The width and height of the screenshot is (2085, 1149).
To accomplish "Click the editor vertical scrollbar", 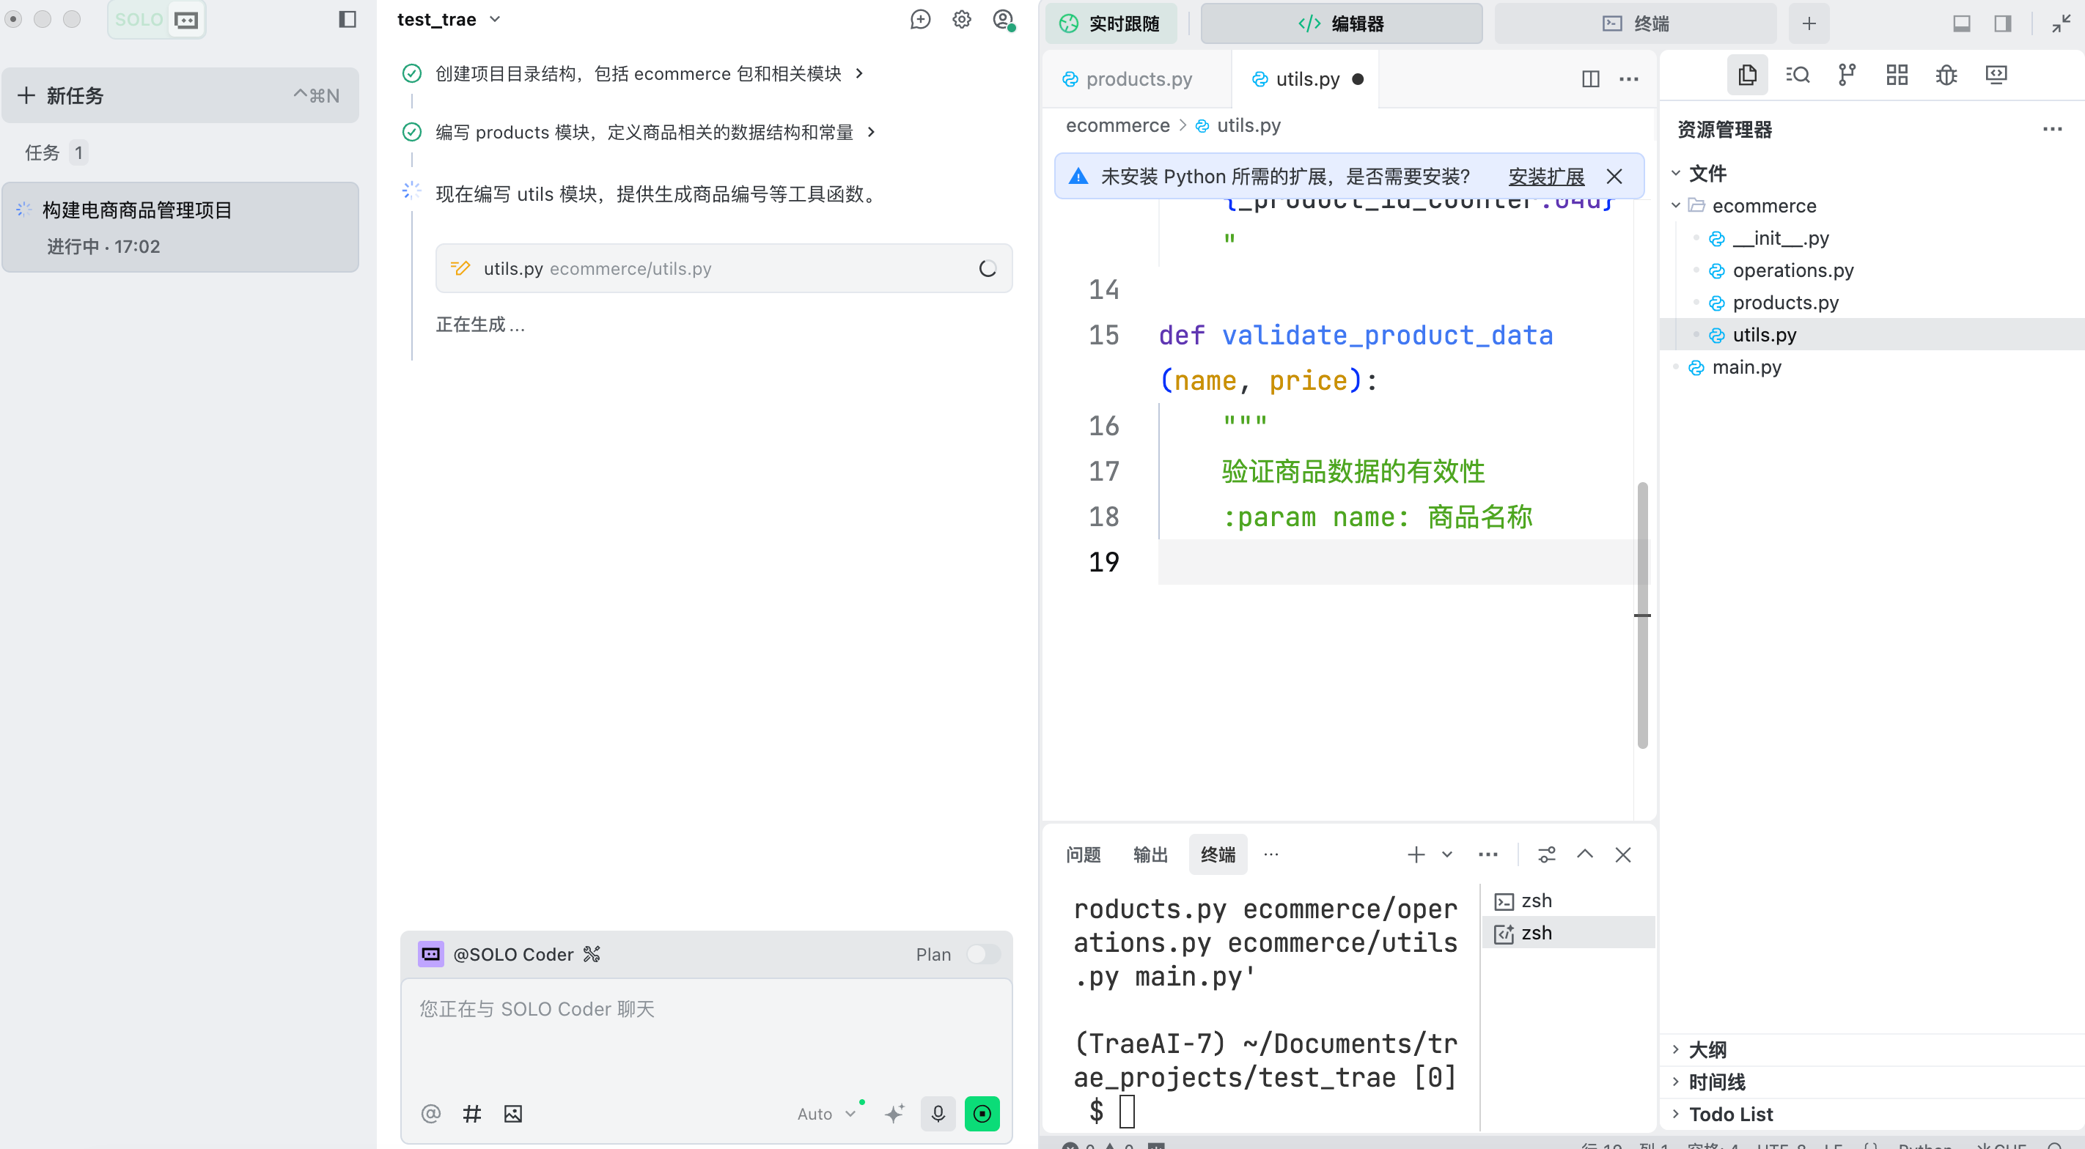I will coord(1641,615).
